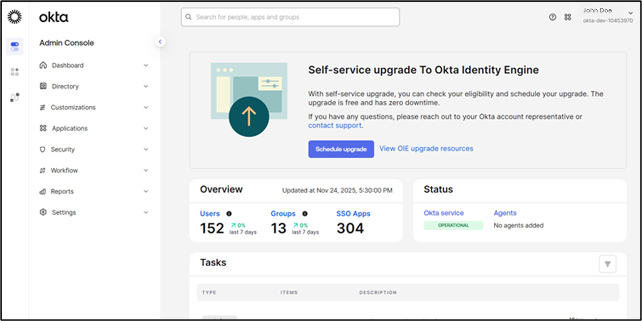Expand the Settings menu chevron

click(146, 213)
